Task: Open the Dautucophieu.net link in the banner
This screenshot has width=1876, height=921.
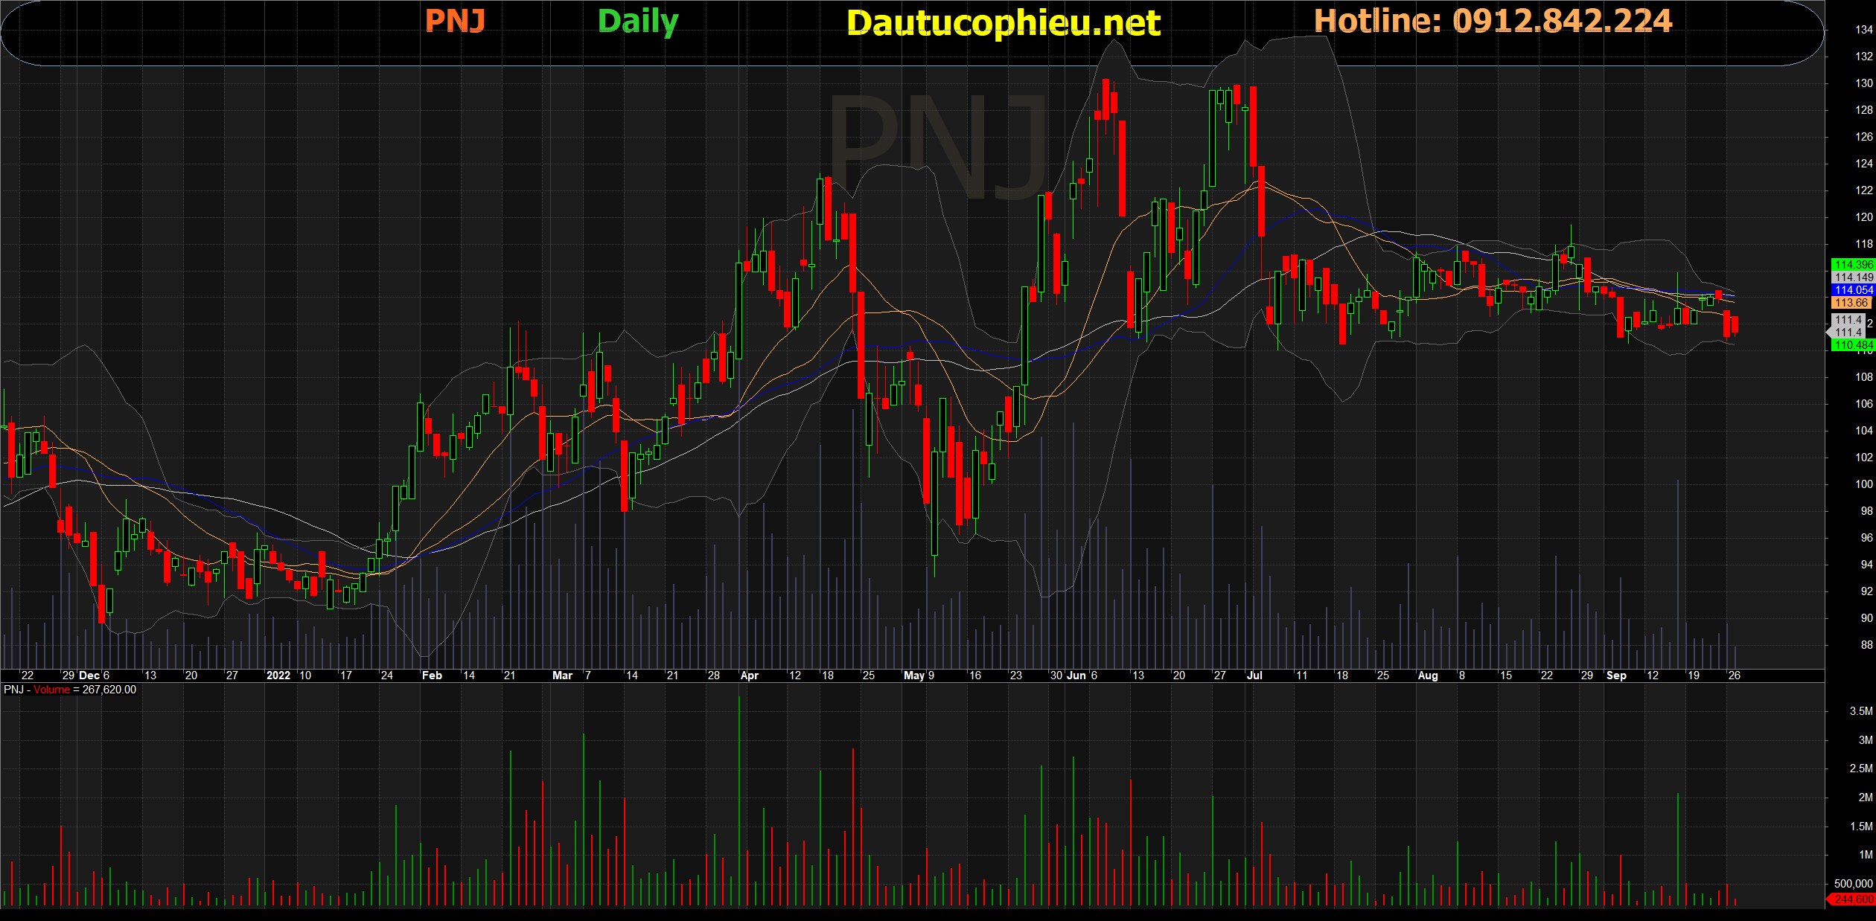Action: coord(1003,23)
